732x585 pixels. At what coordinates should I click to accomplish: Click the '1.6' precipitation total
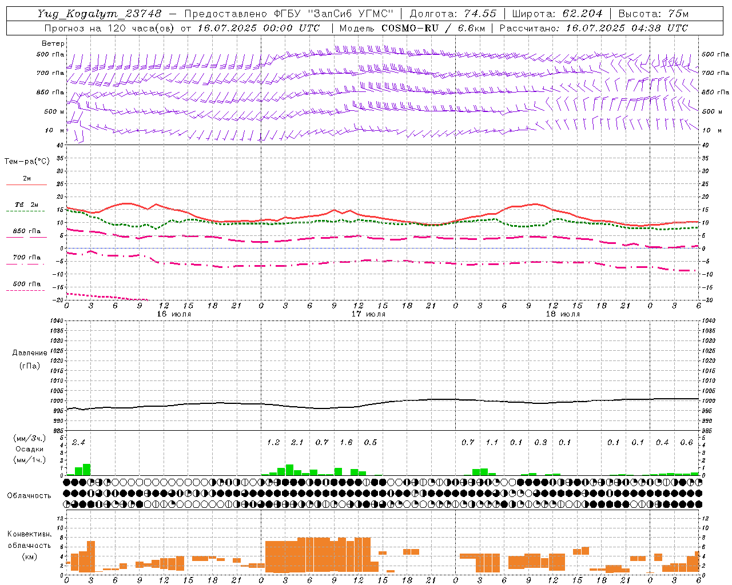point(346,442)
